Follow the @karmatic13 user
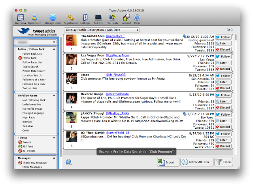Image resolution: width=253 pixels, height=187 pixels. 223,37
